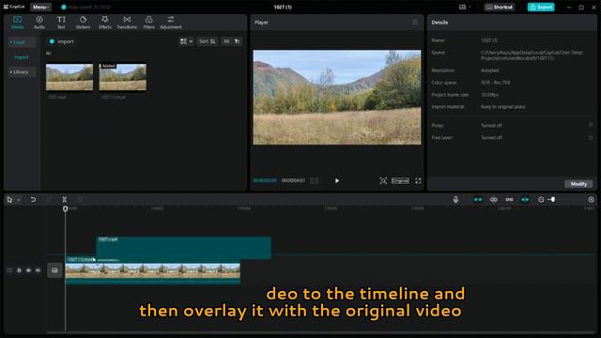The width and height of the screenshot is (601, 338).
Task: Click the compare icon beside the timecode
Action: tap(315, 181)
